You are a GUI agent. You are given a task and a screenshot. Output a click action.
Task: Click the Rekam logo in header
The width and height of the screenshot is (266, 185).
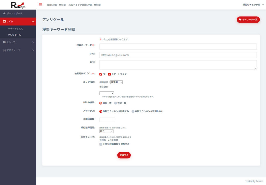click(x=18, y=5)
